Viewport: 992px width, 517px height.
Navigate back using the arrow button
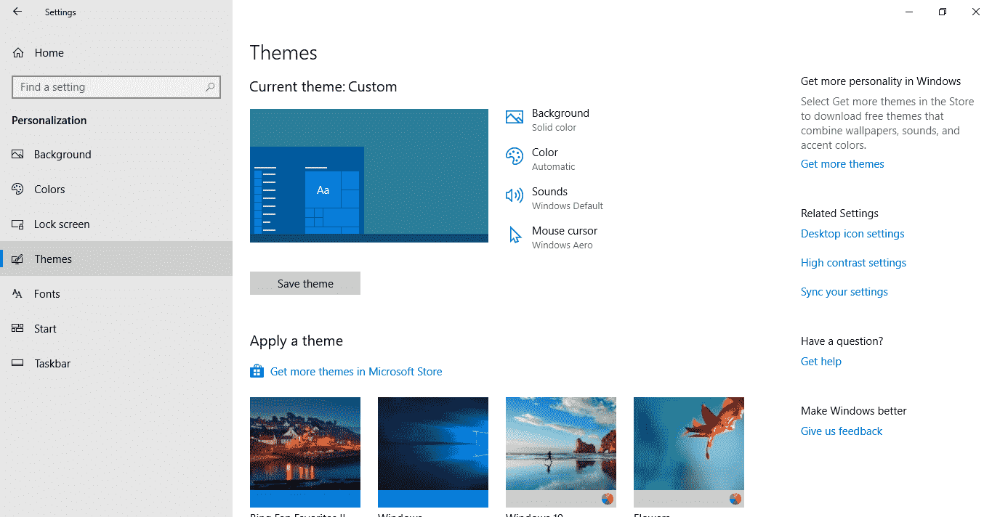17,11
